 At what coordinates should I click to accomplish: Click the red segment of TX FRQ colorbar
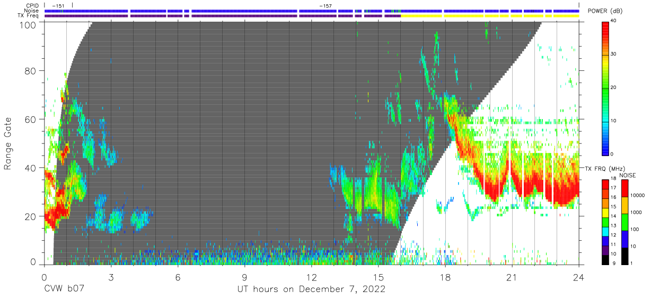tap(605, 184)
